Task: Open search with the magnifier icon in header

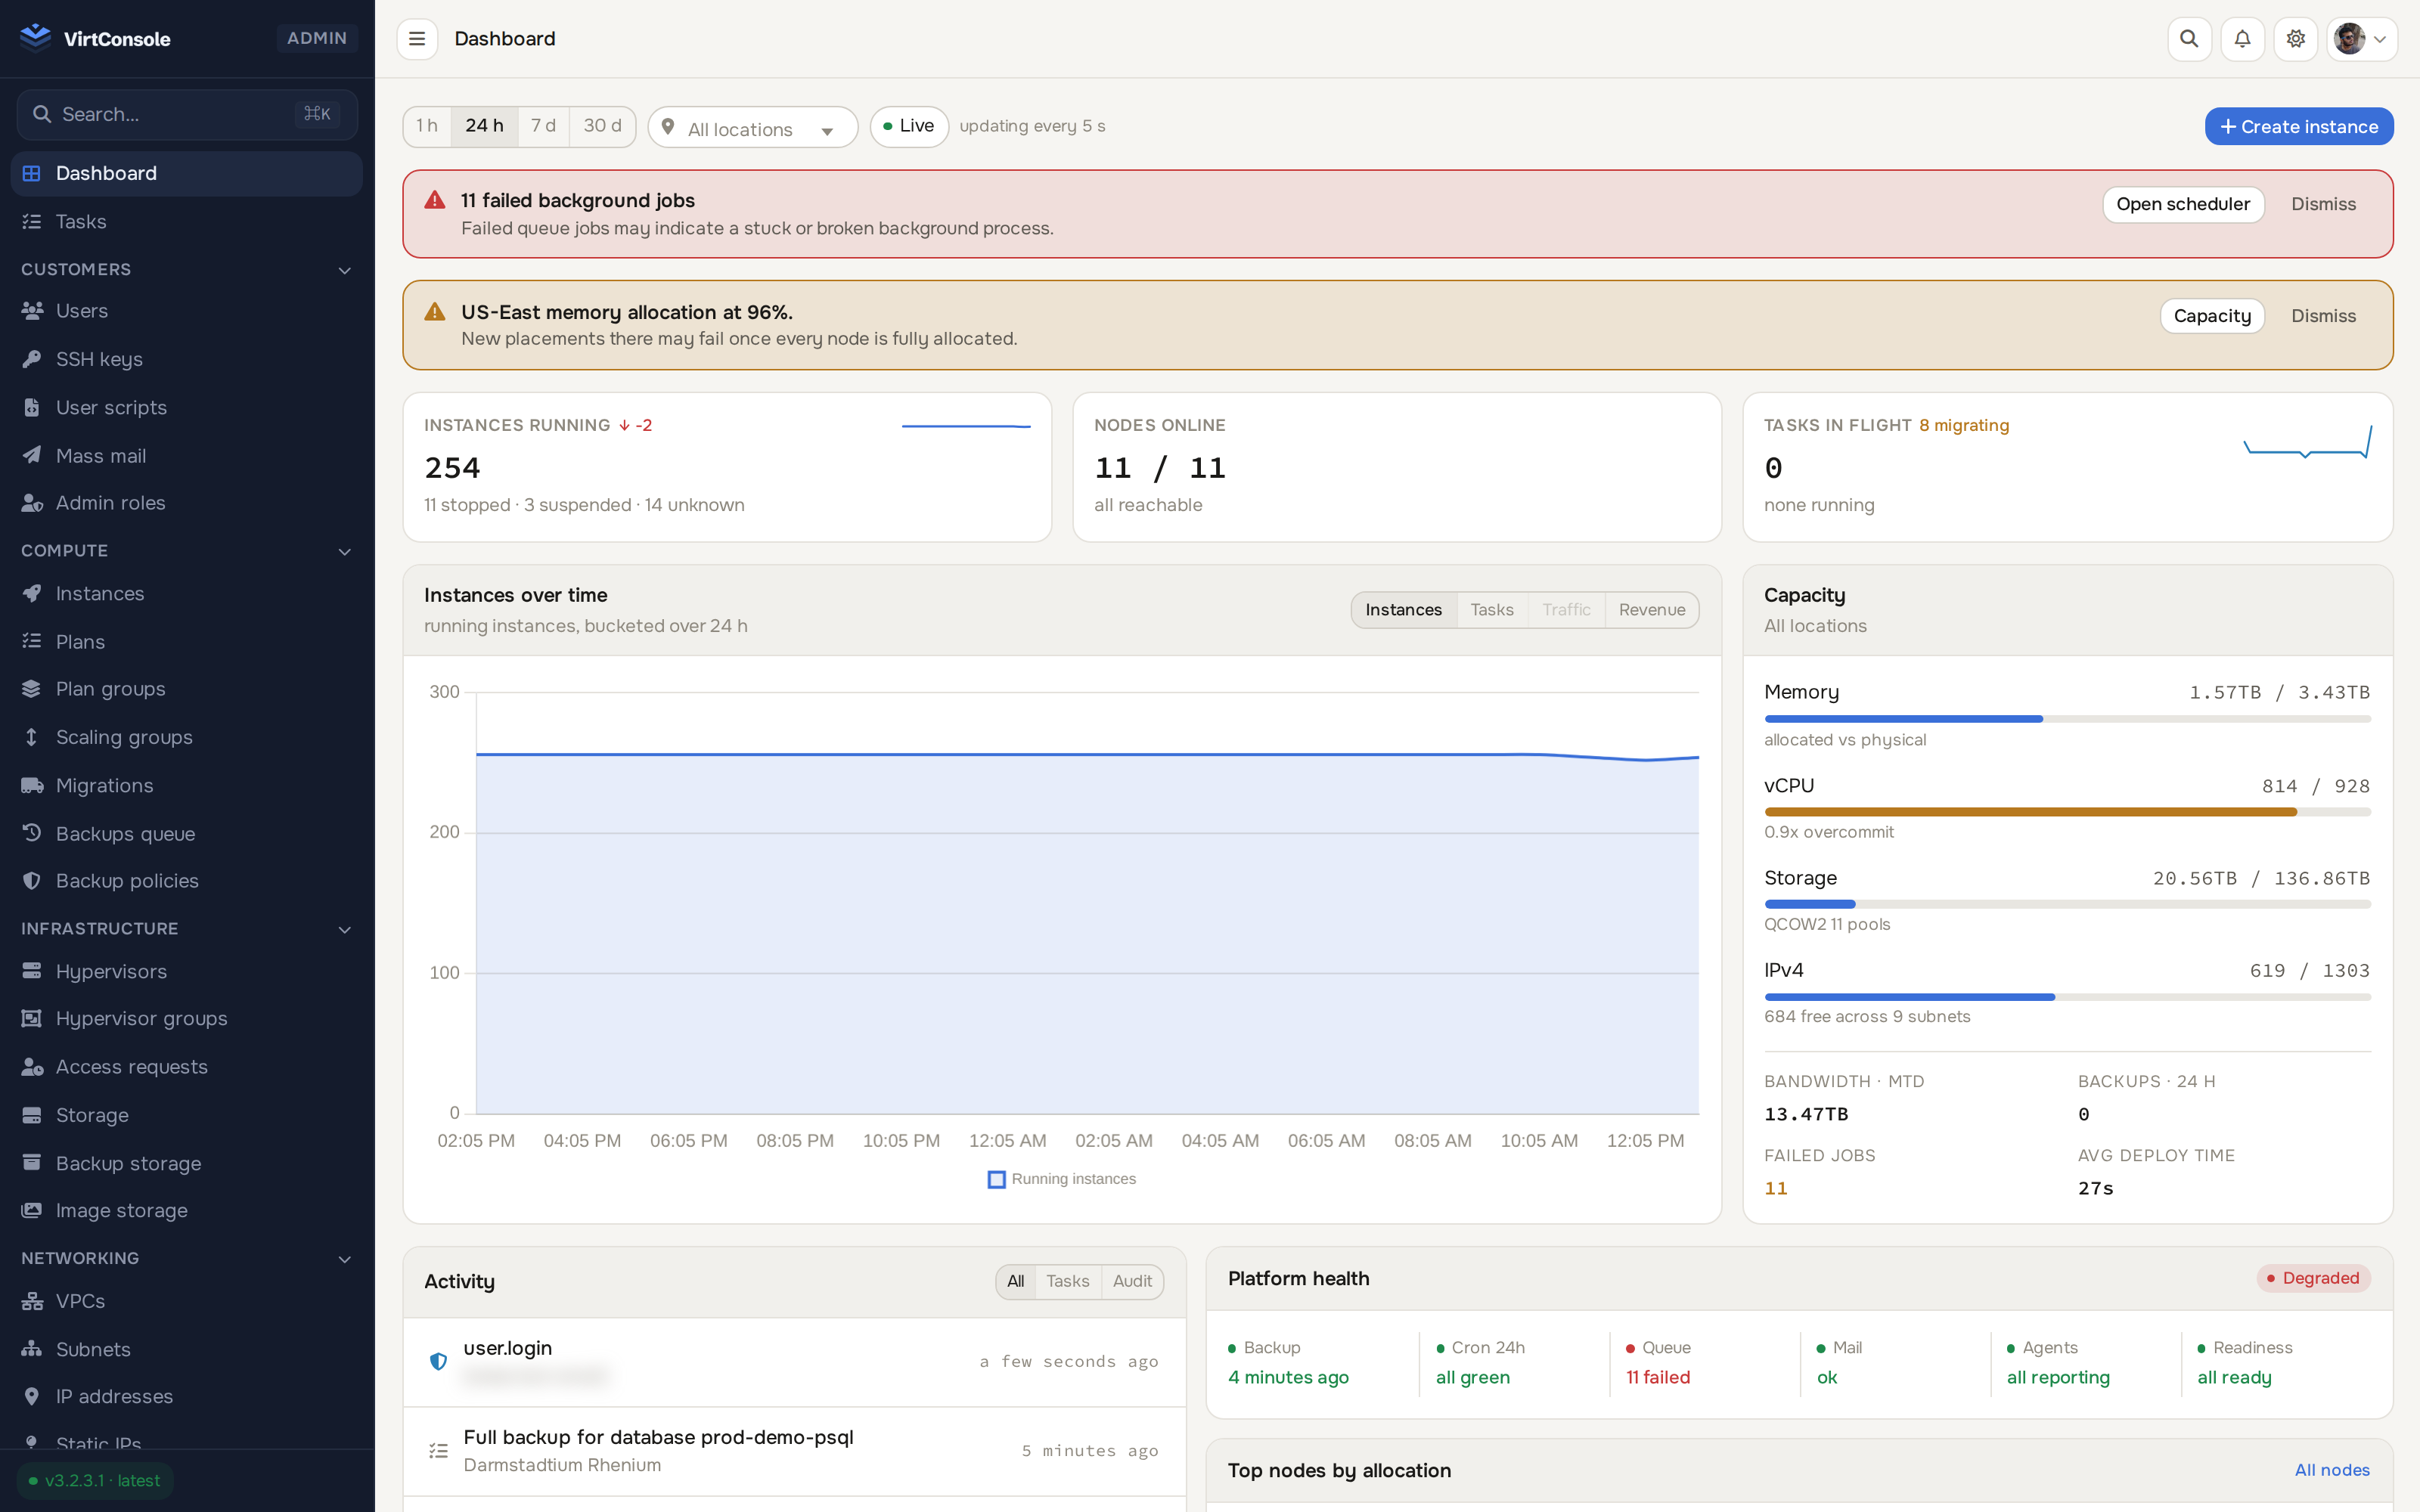Action: click(2189, 39)
